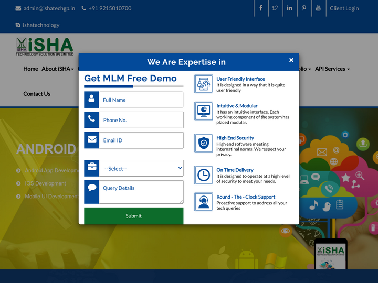Open the LinkedIn icon link
This screenshot has width=378, height=283.
[290, 8]
